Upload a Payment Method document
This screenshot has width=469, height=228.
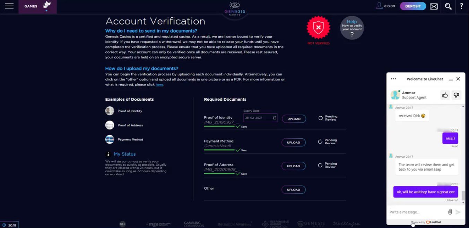pos(294,142)
